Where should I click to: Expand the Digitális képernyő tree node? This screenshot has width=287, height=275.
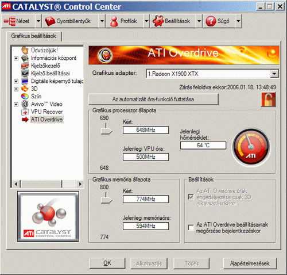(x=16, y=81)
